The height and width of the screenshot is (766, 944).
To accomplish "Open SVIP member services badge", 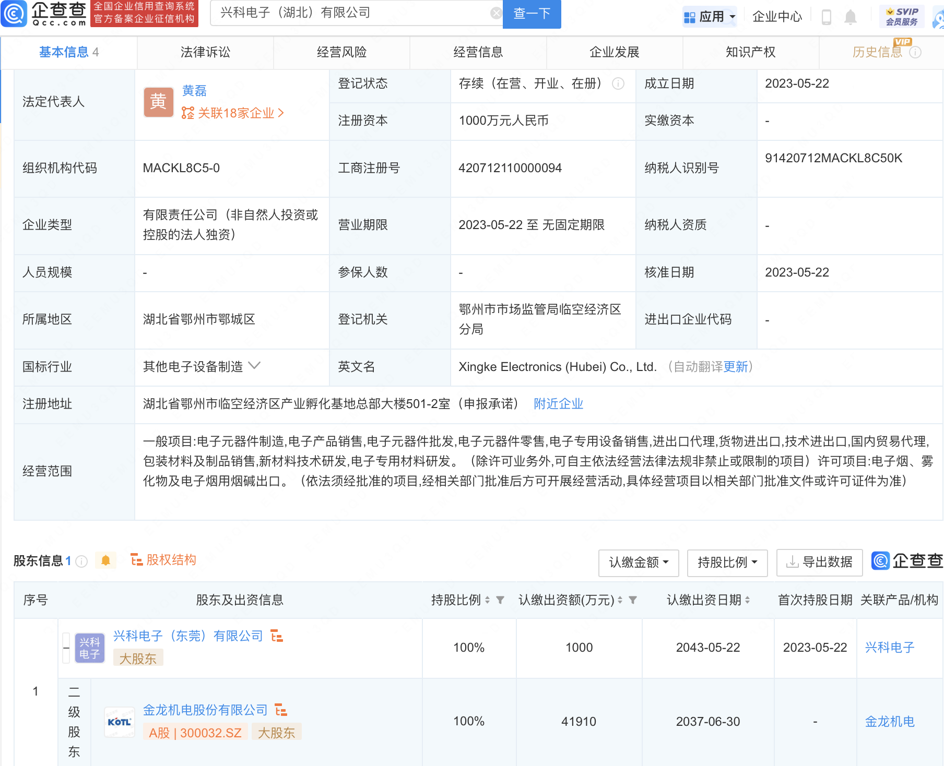I will [x=902, y=17].
